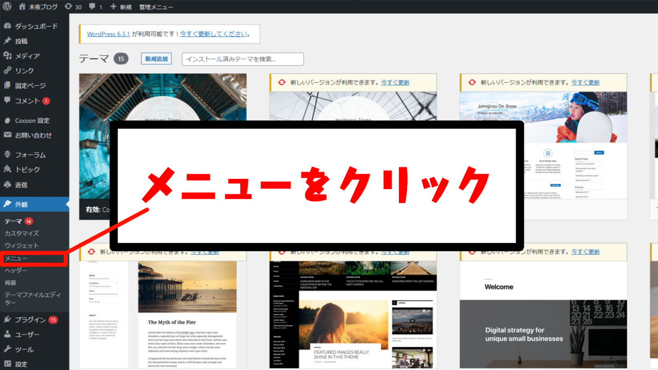Open the Cocoon 設定 menu
The height and width of the screenshot is (370, 658).
[x=32, y=121]
